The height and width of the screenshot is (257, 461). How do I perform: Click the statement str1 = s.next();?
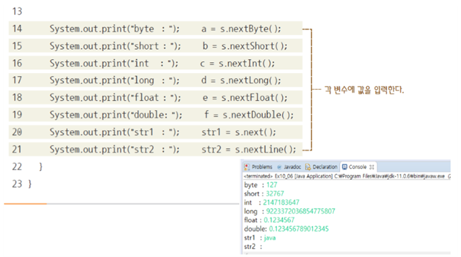point(239,132)
